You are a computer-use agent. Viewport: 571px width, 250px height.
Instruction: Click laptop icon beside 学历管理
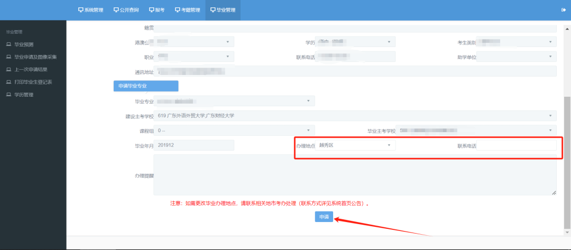(9, 95)
